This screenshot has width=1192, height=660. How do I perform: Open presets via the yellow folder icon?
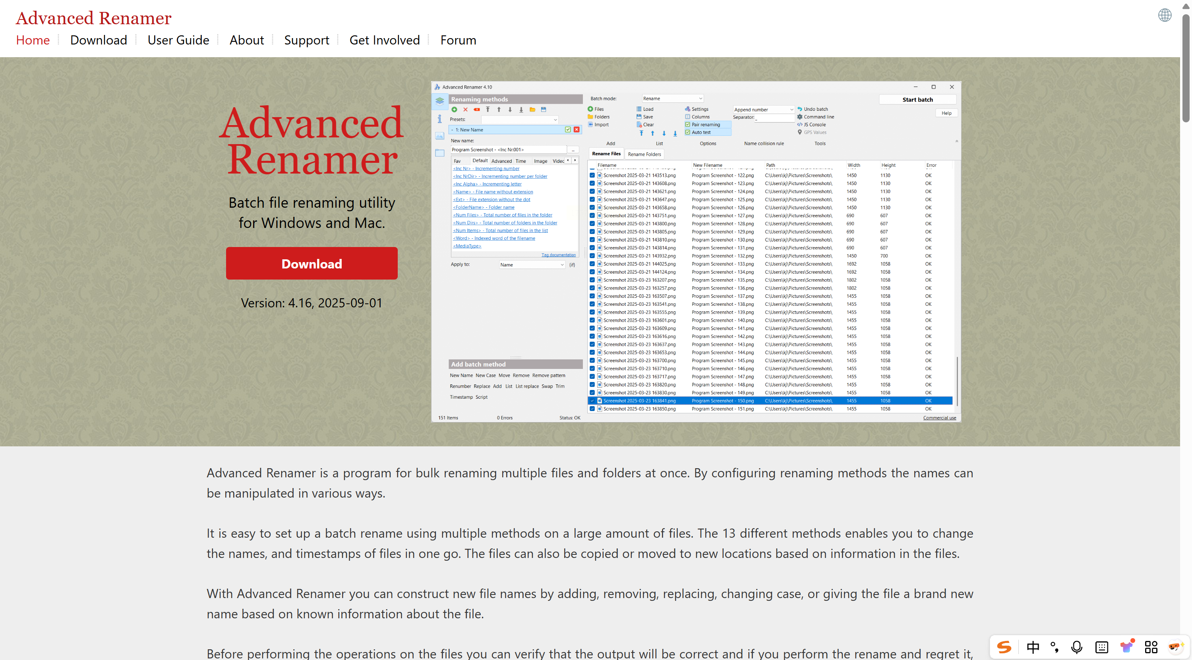click(x=532, y=110)
